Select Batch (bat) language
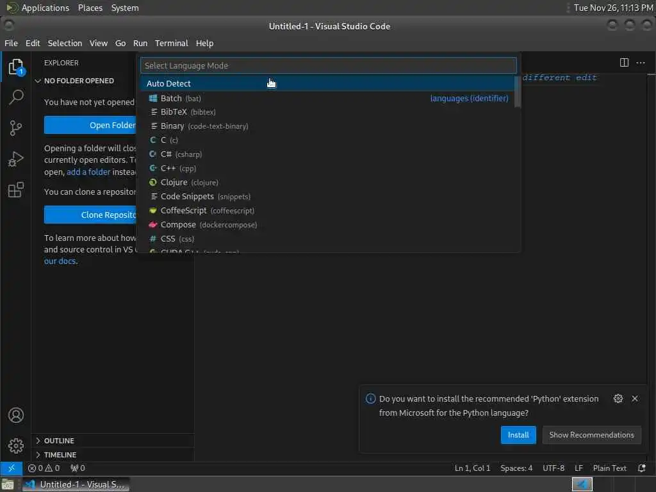The height and width of the screenshot is (492, 656). point(329,98)
